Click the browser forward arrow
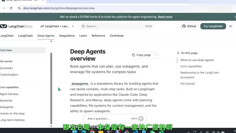This screenshot has height=133, width=236. coord(4,8)
